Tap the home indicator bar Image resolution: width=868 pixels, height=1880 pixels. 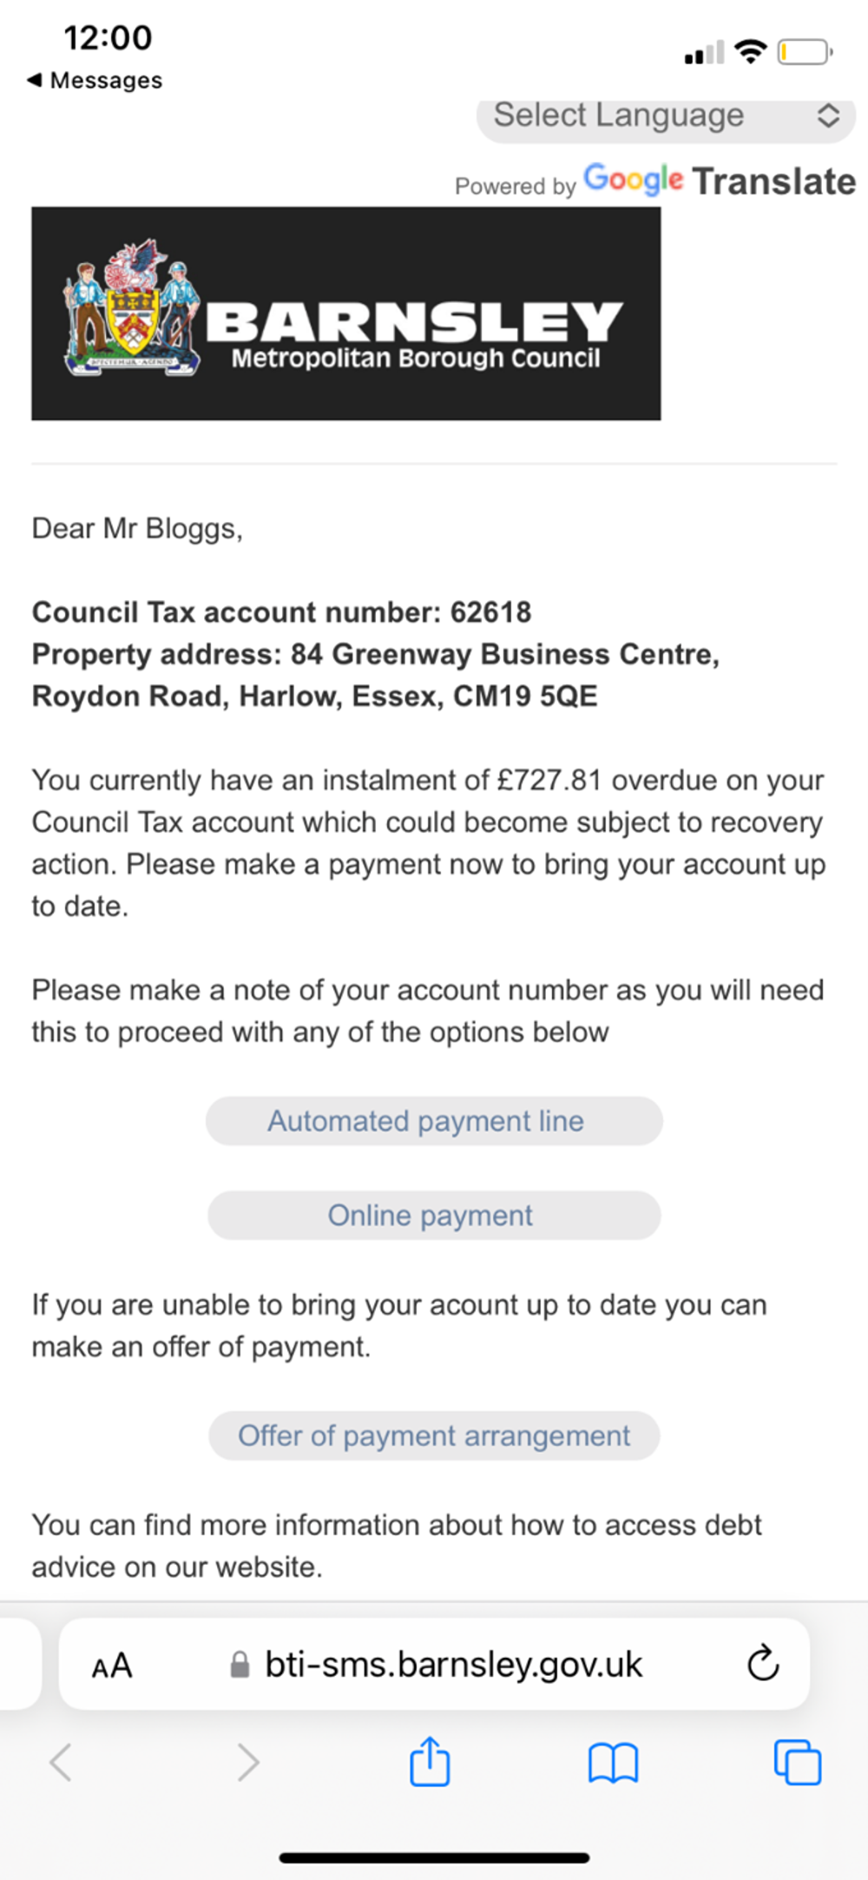pos(434,1857)
